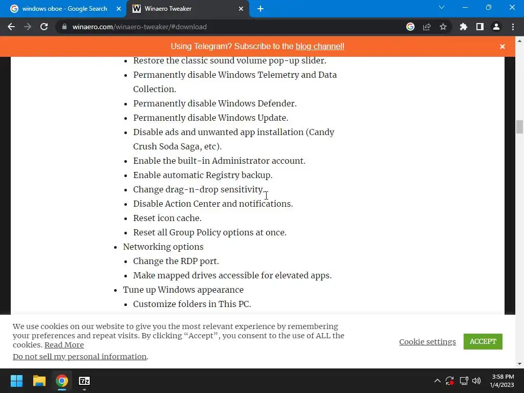Open the volume control in the tray

pyautogui.click(x=476, y=381)
